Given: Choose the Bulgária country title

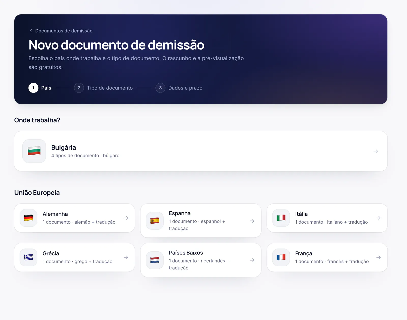Looking at the screenshot, I should pyautogui.click(x=64, y=147).
